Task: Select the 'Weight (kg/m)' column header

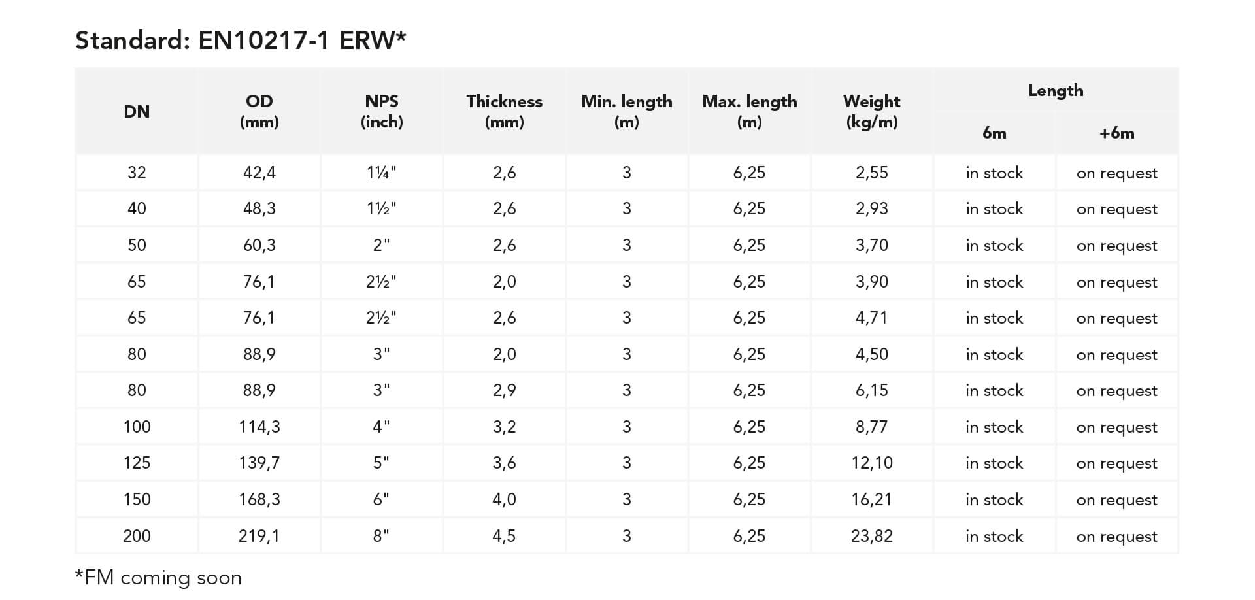Action: tap(871, 112)
